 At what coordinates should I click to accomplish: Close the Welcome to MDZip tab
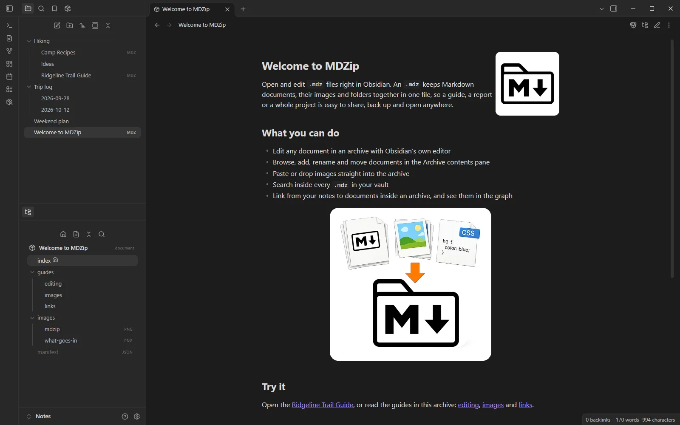[x=227, y=9]
